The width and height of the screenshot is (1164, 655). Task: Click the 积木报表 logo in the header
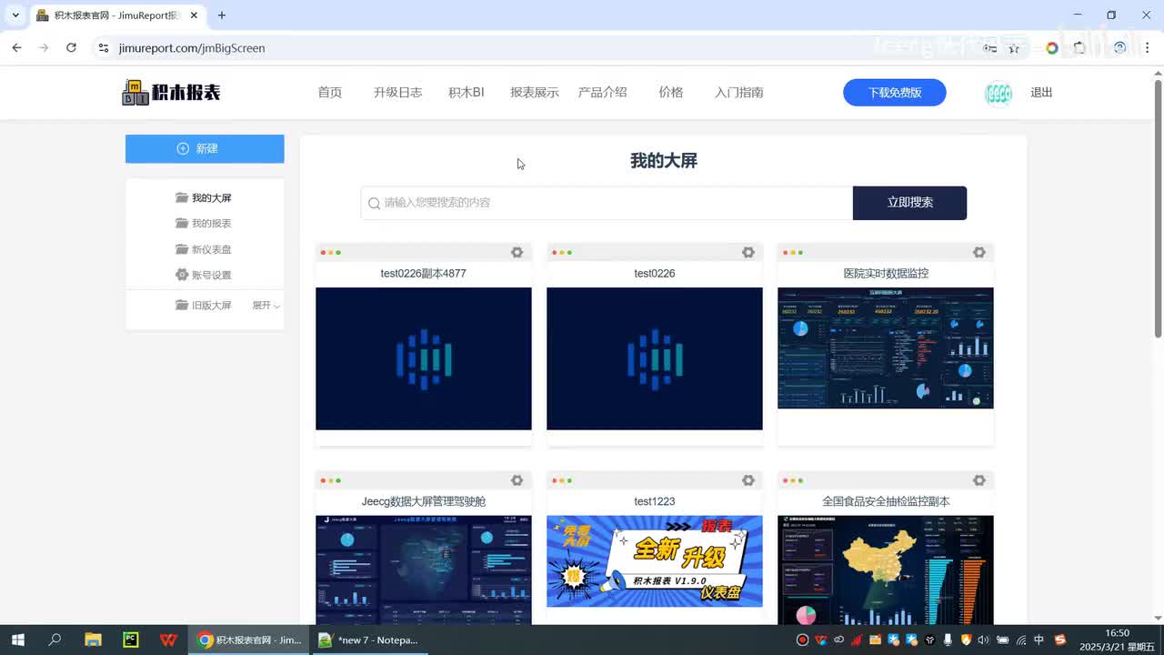[x=171, y=92]
